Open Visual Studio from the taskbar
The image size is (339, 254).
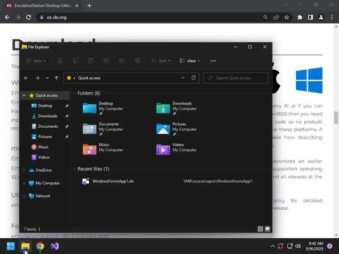[55, 246]
